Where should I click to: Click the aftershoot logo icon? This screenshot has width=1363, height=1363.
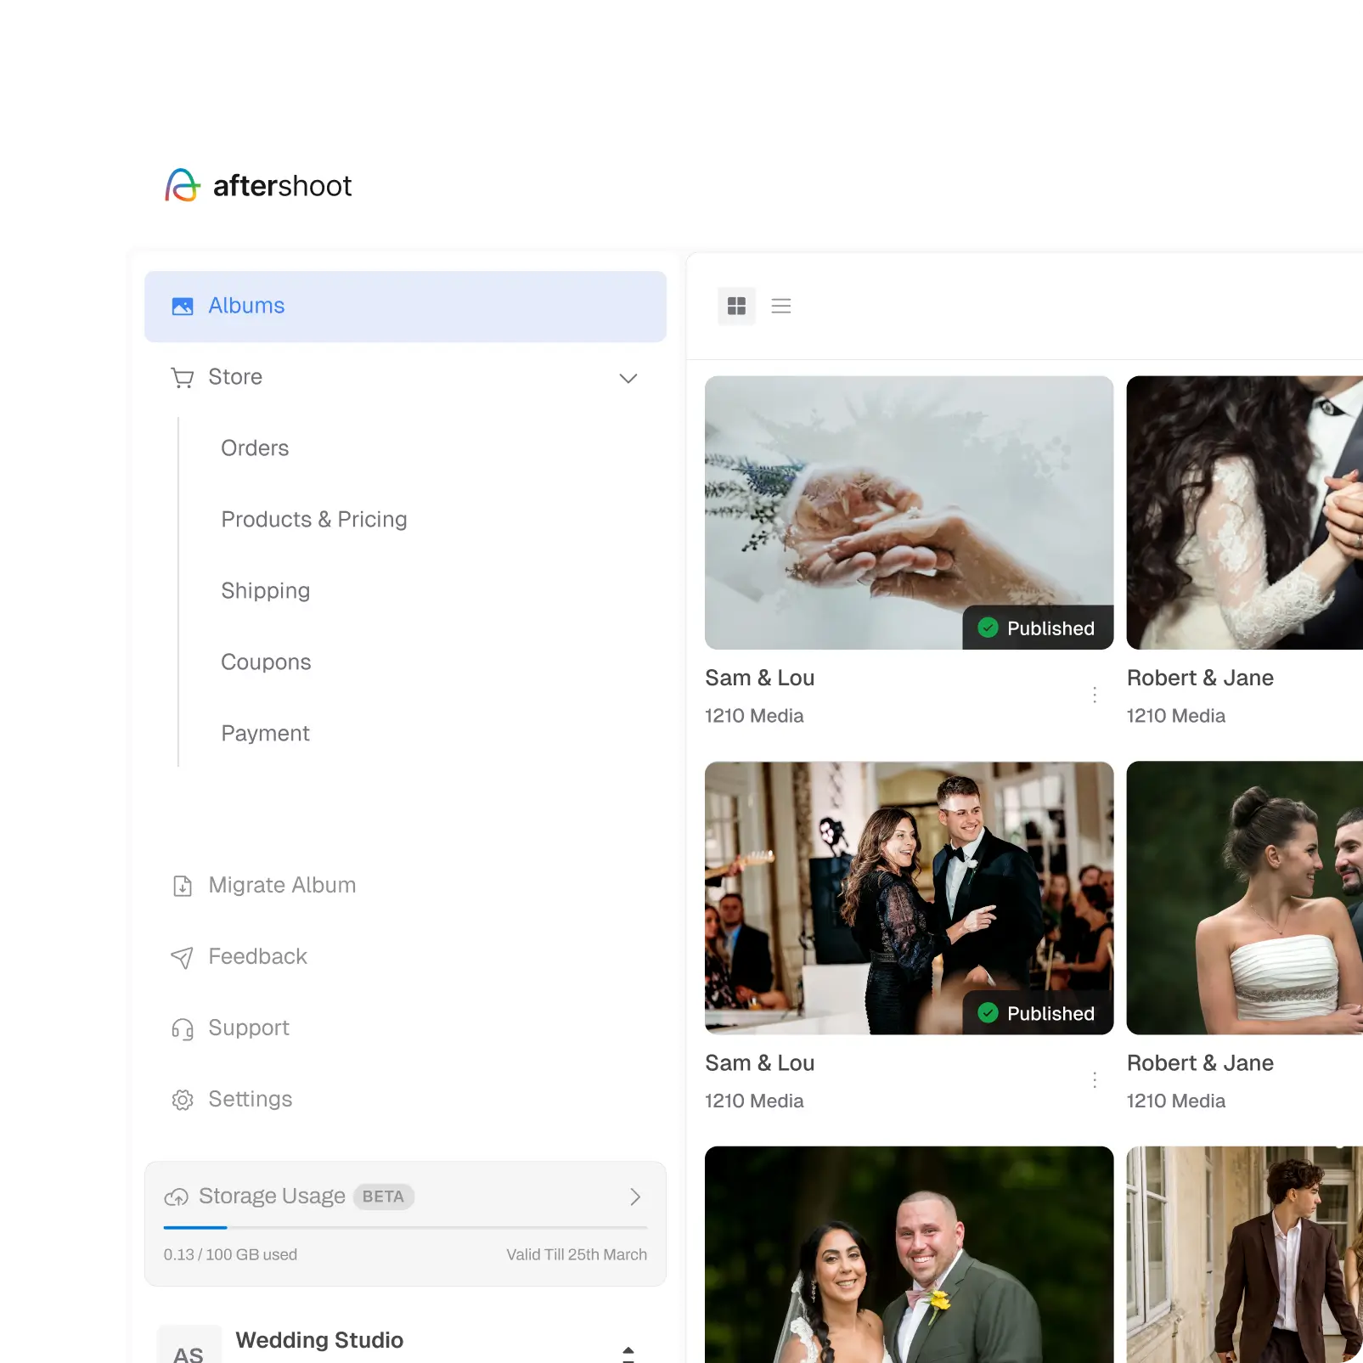pyautogui.click(x=183, y=185)
